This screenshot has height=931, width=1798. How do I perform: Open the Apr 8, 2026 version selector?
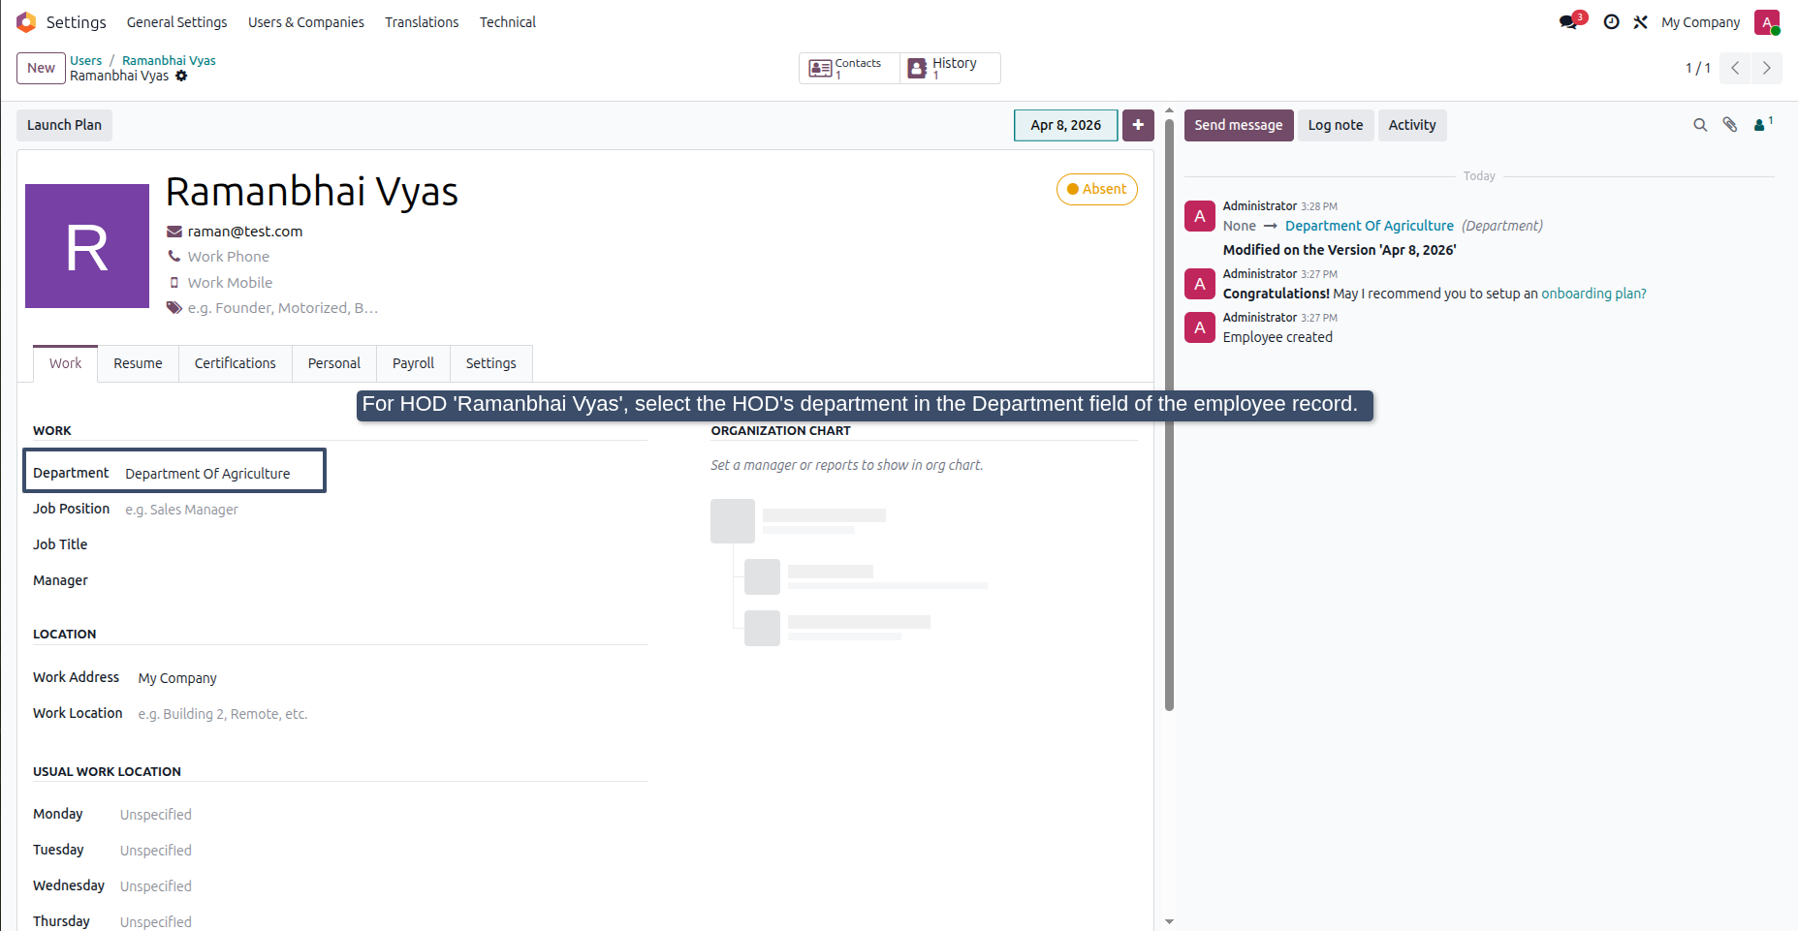coord(1066,125)
